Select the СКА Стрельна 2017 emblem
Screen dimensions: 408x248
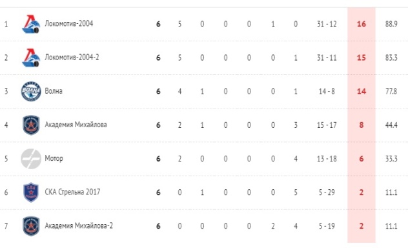pos(31,192)
